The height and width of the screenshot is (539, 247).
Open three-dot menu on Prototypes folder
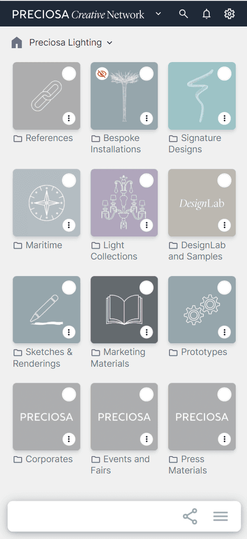[224, 332]
